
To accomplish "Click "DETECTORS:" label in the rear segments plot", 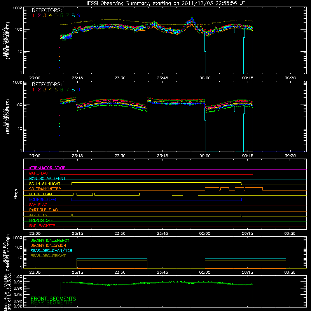I will 47,84.
